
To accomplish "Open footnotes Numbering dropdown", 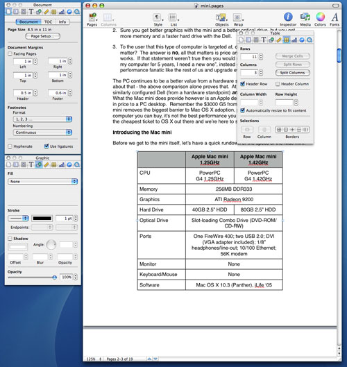I will 42,133.
